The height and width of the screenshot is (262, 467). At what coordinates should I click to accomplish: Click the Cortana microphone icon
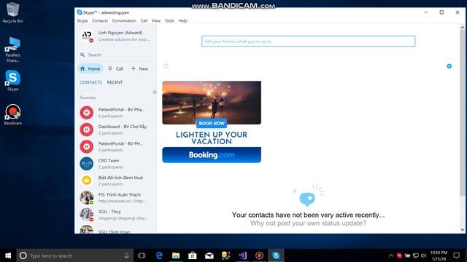[x=126, y=255]
